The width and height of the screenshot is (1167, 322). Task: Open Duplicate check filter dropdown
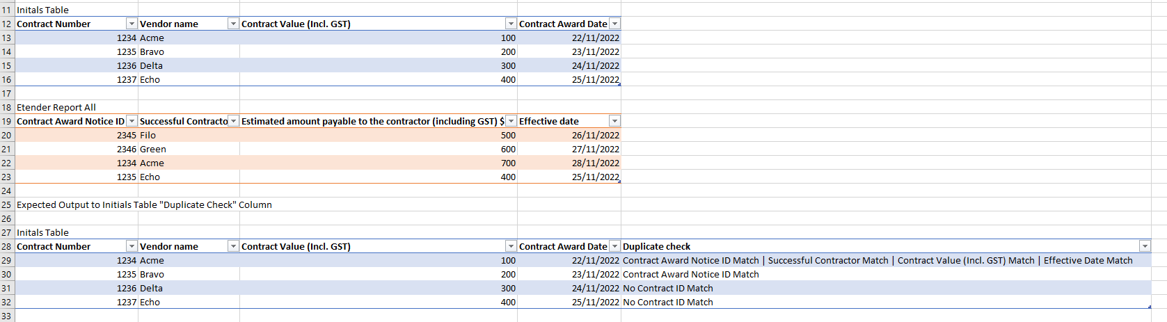(1145, 246)
